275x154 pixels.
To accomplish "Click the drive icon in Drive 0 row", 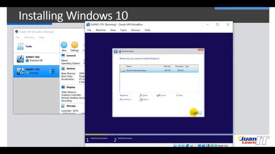I will pyautogui.click(x=123, y=71).
